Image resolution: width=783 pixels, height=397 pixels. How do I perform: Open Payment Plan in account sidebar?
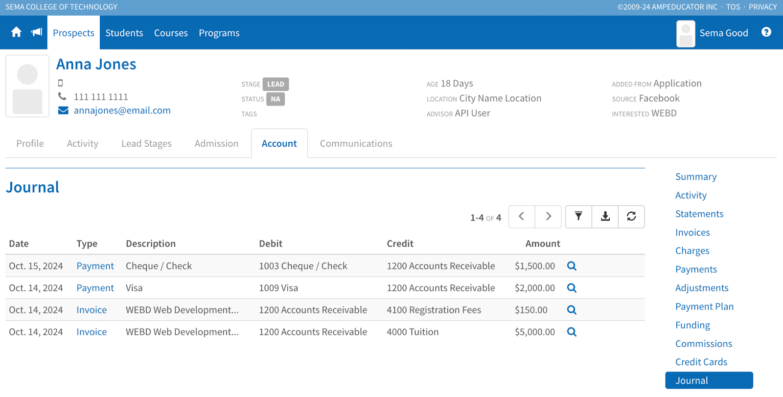click(705, 307)
